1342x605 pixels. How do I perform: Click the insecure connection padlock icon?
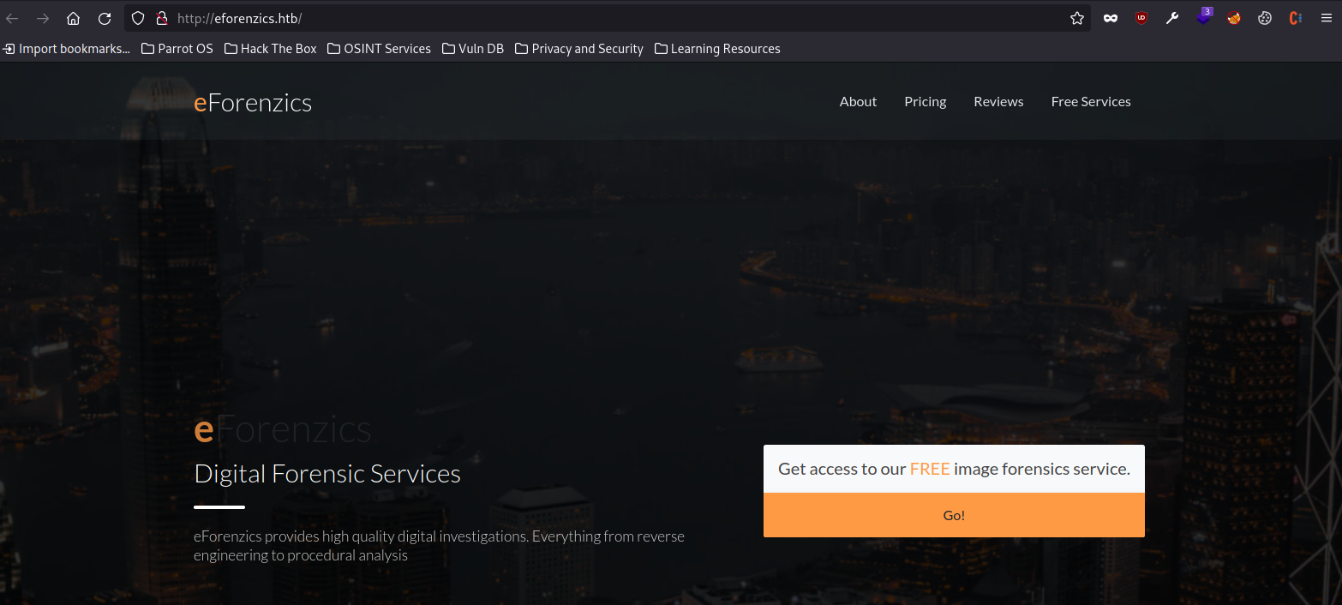(x=160, y=18)
